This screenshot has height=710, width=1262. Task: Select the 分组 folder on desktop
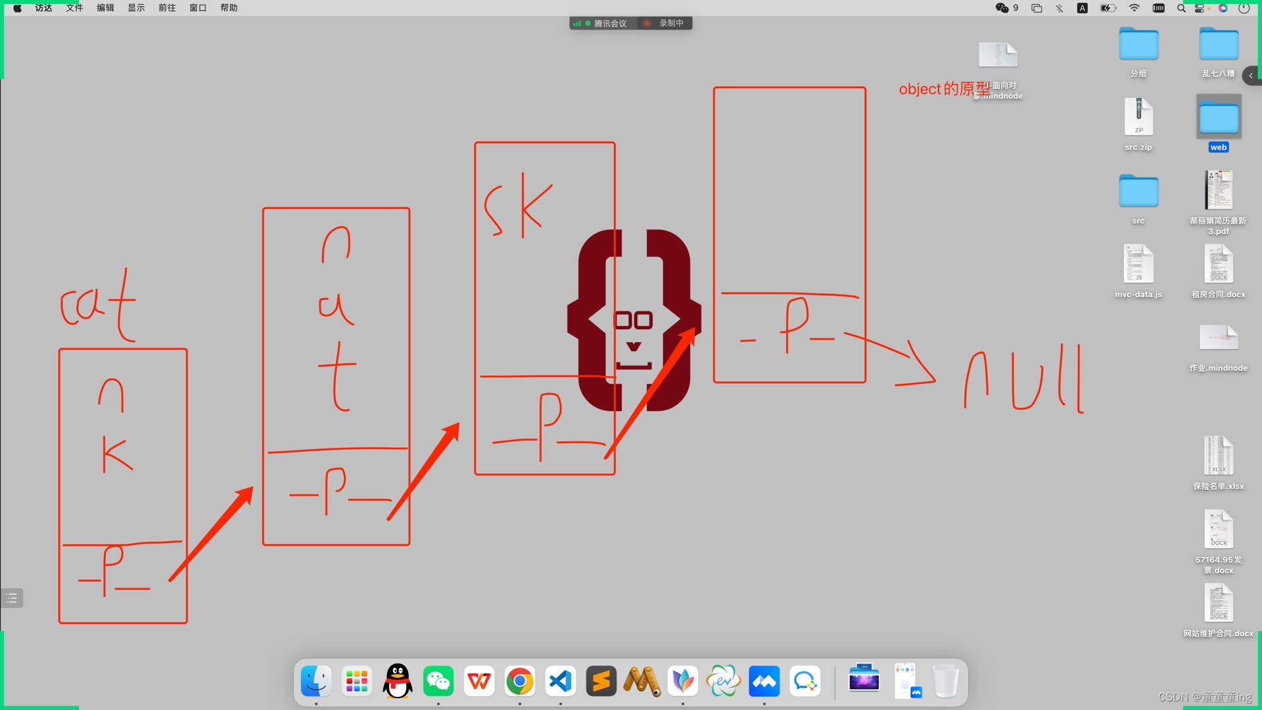[x=1138, y=51]
